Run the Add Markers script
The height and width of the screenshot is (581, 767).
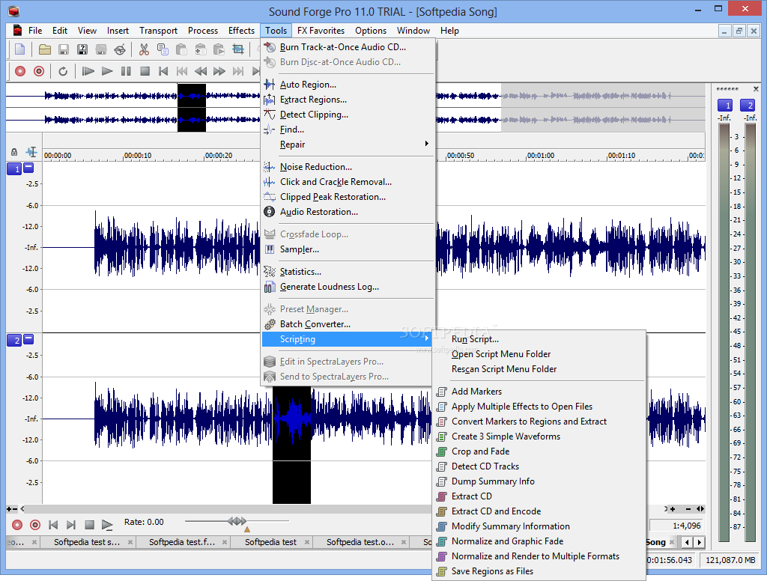(539, 392)
